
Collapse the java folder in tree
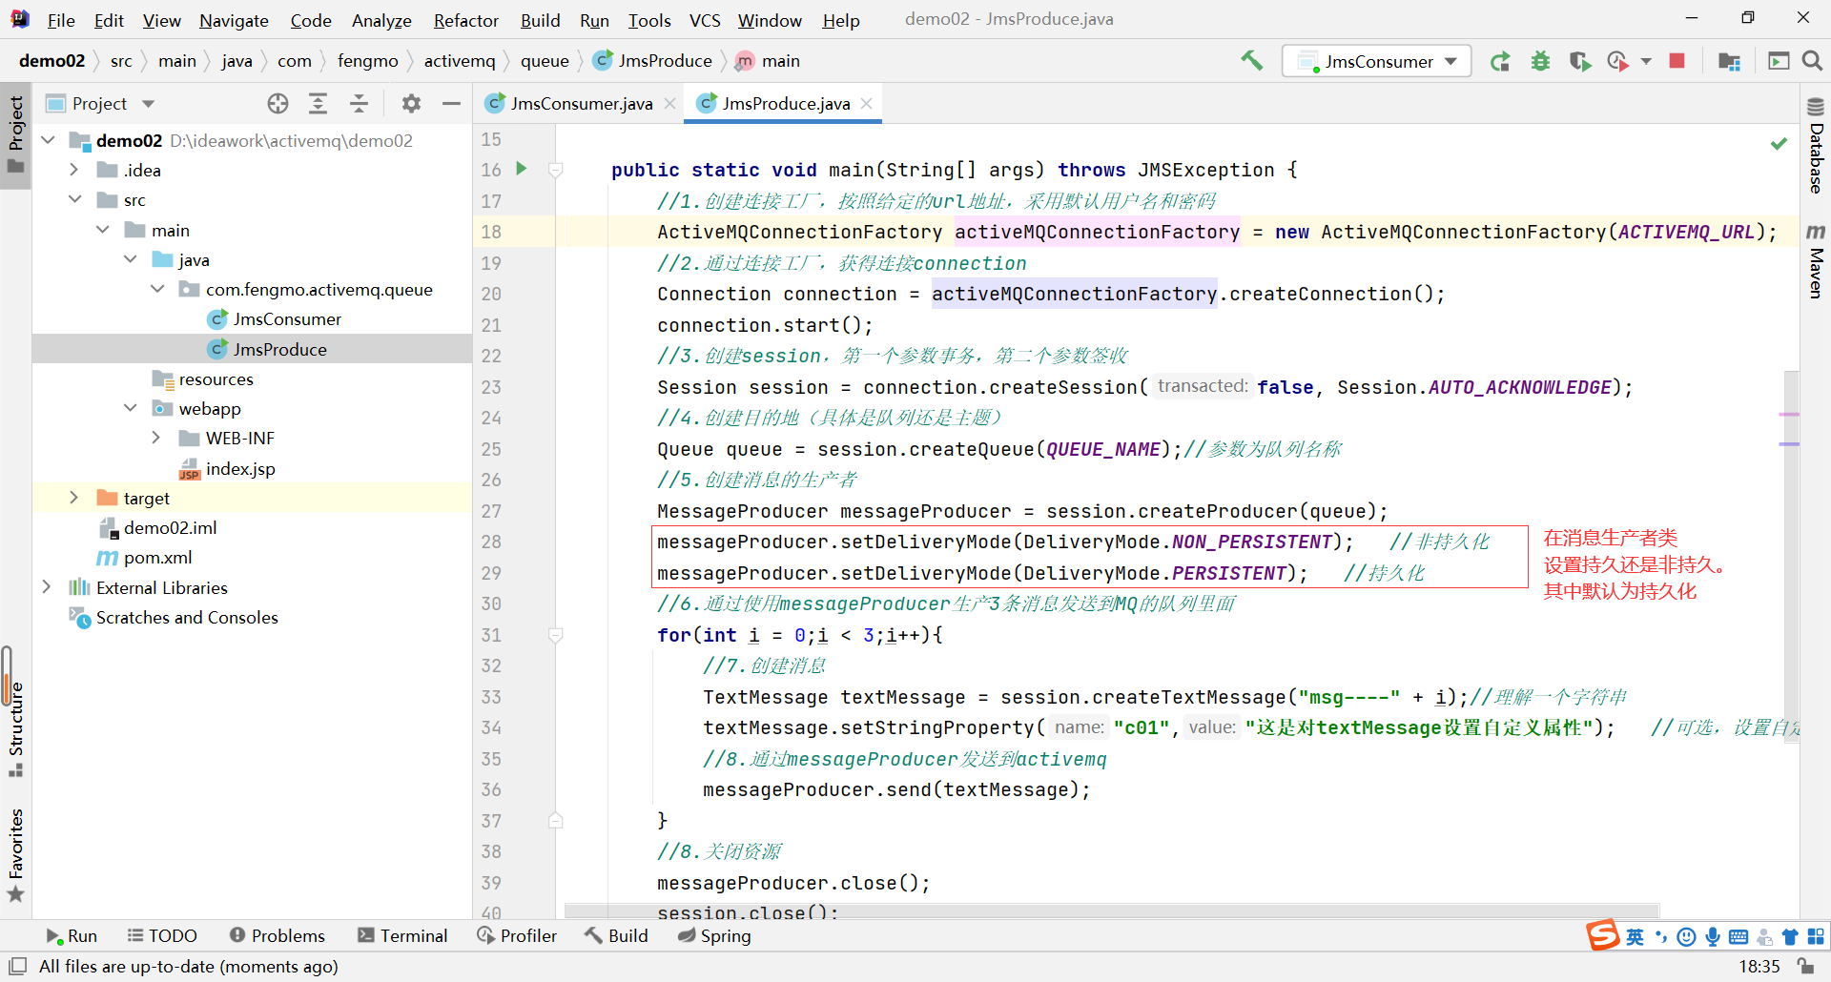[x=130, y=259]
